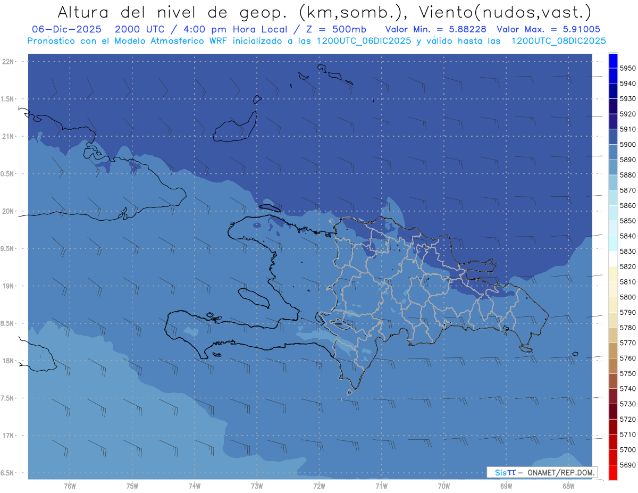Image resolution: width=638 pixels, height=493 pixels.
Task: Click the 75W longitude label
Action: click(132, 486)
